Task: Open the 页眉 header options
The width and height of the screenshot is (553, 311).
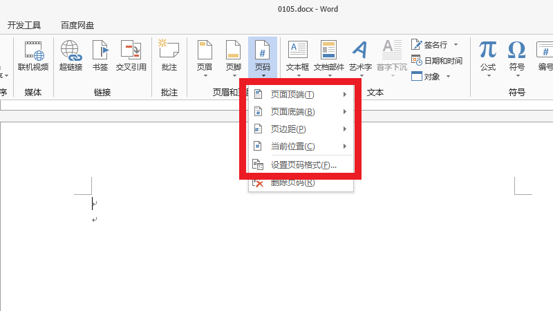Action: (x=205, y=55)
